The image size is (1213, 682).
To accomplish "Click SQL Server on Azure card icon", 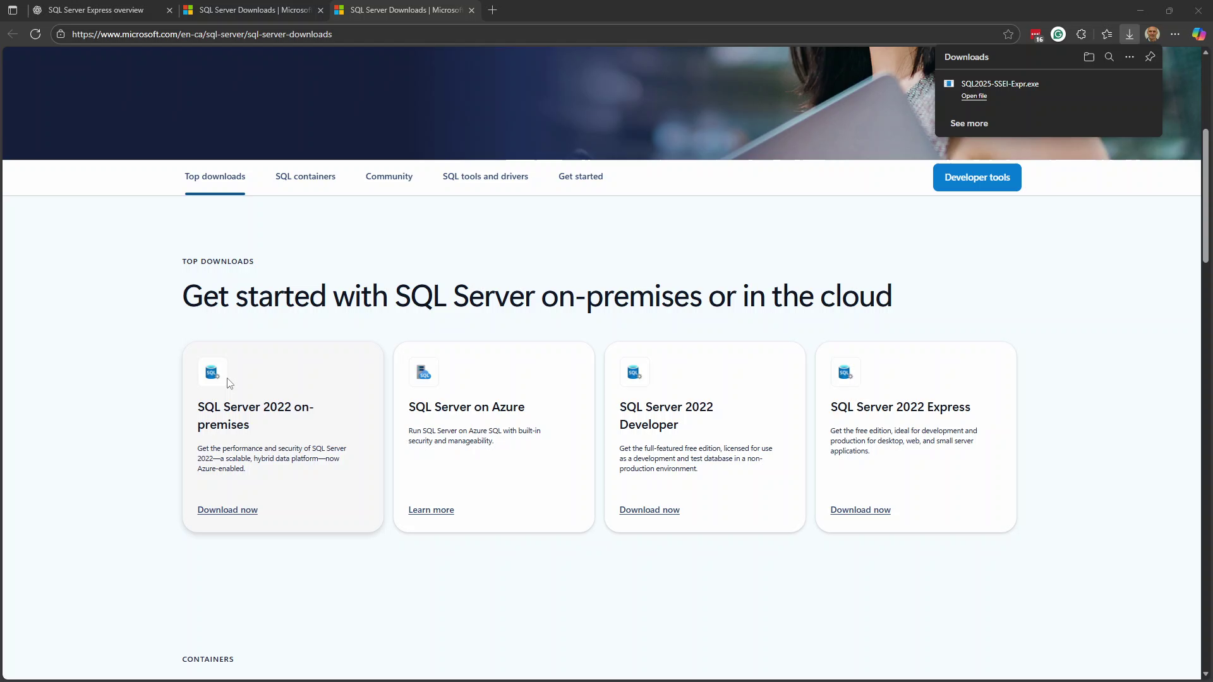I will [423, 372].
